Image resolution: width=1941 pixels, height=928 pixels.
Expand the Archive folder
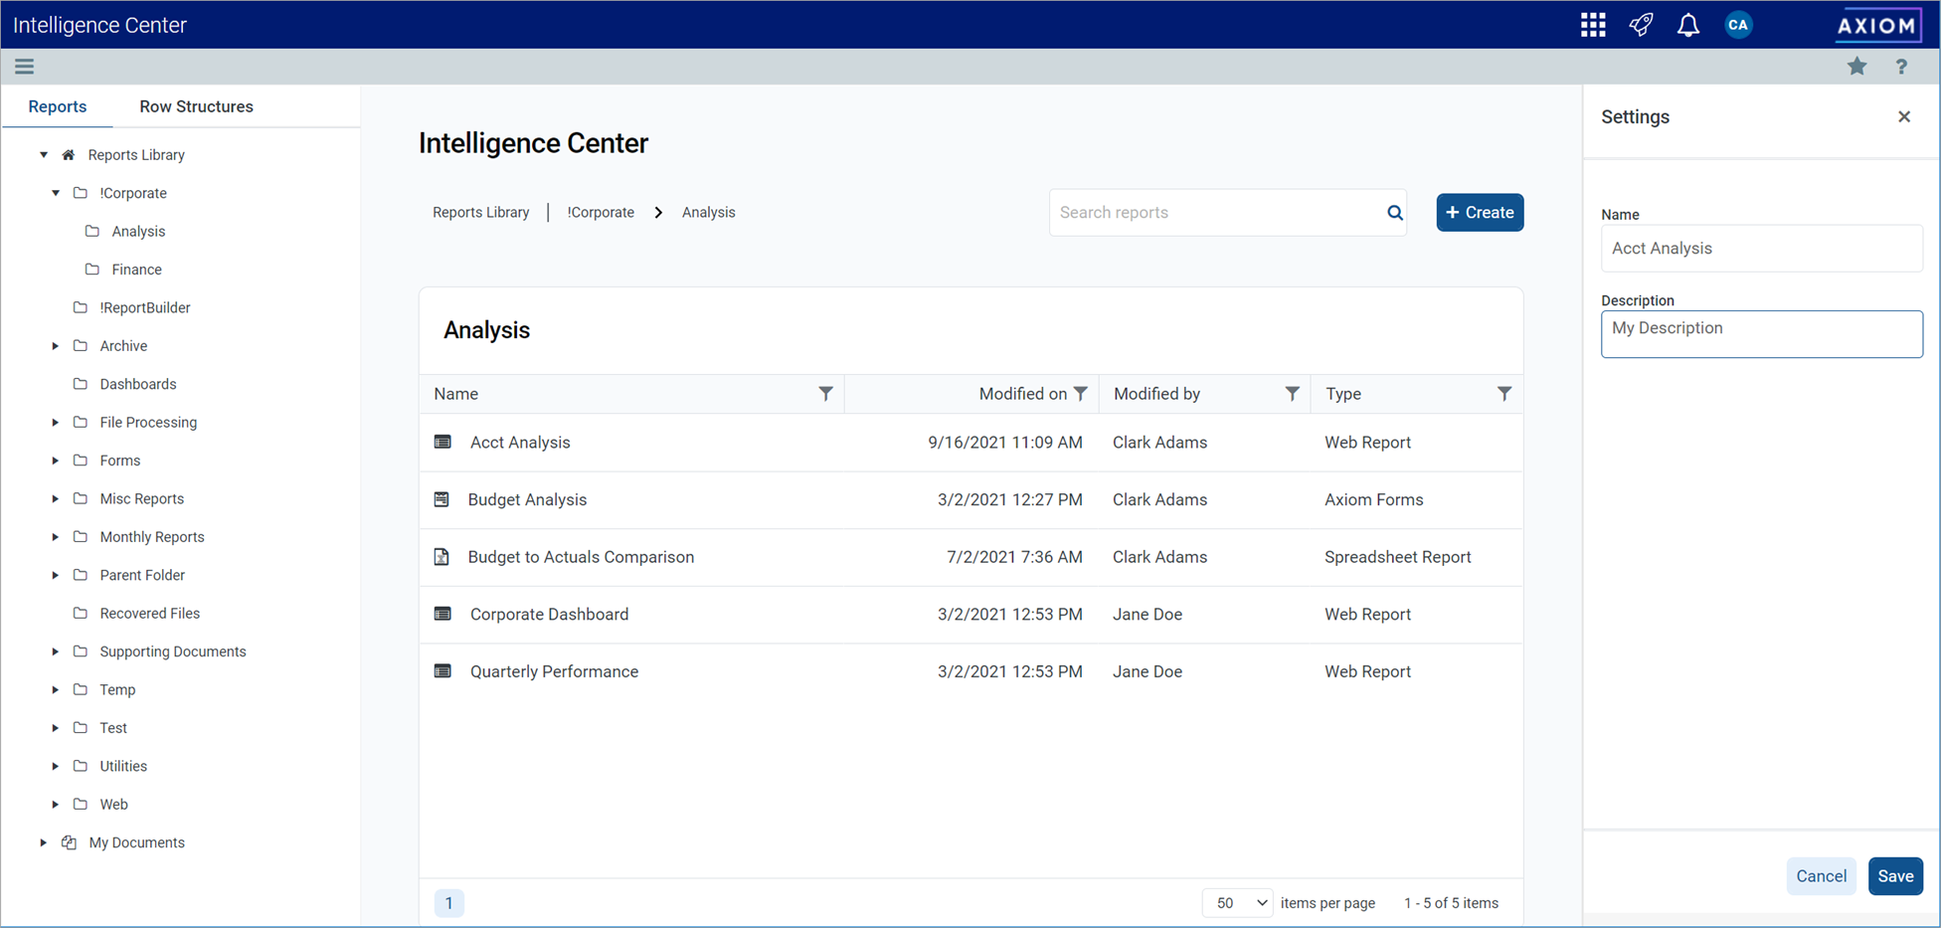[56, 346]
